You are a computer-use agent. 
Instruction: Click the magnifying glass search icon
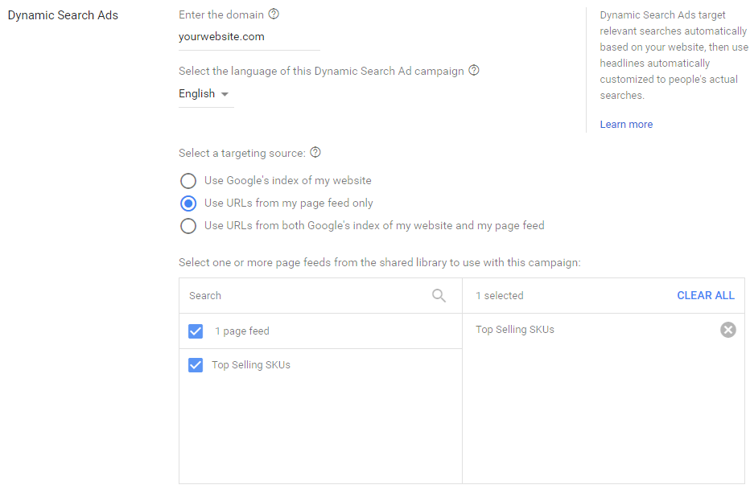tap(439, 296)
